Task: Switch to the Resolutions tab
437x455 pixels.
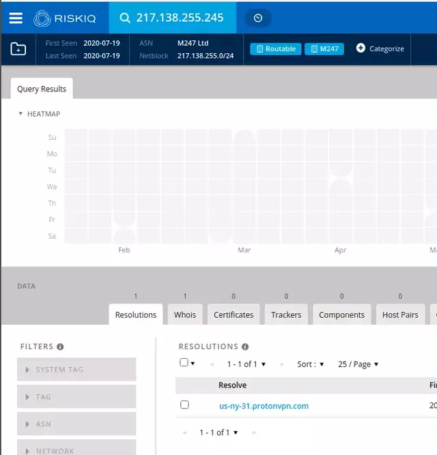Action: tap(136, 314)
